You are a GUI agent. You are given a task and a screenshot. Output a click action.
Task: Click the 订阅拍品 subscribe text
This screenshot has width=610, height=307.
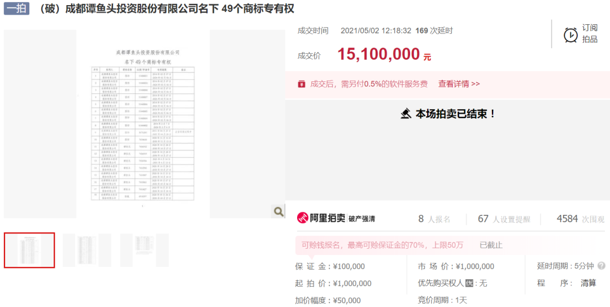tap(590, 33)
